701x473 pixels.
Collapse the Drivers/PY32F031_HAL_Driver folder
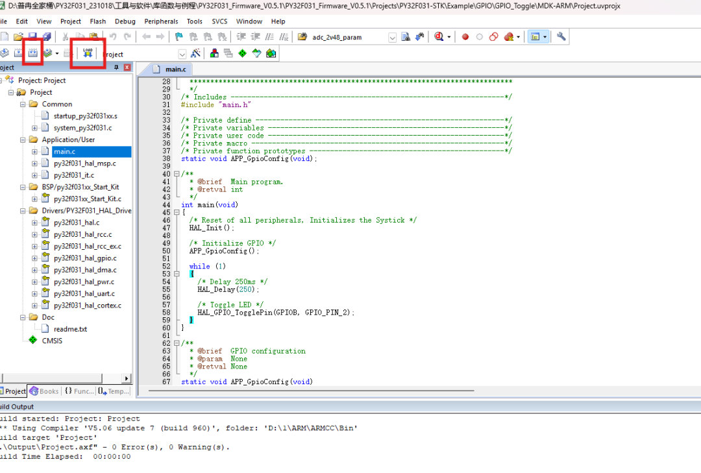(x=23, y=211)
